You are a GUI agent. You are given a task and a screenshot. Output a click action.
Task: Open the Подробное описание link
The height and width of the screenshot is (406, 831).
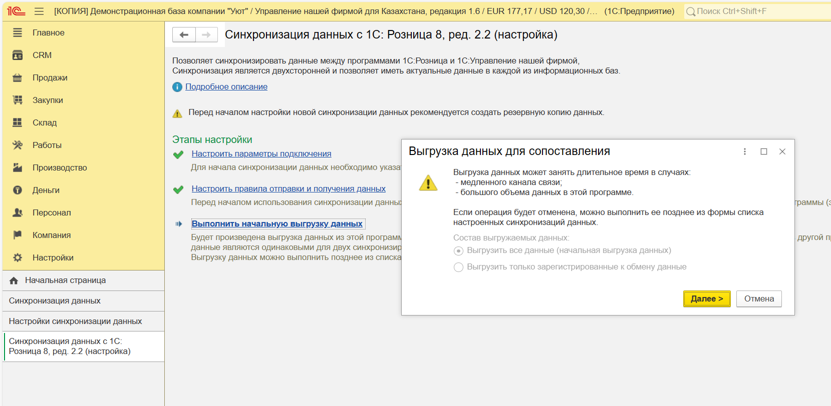pyautogui.click(x=226, y=87)
